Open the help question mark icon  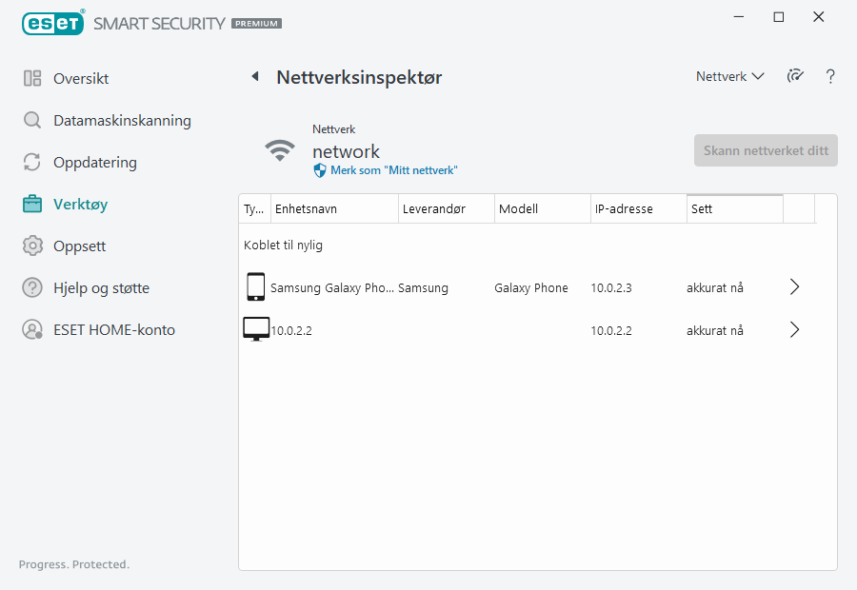[830, 77]
